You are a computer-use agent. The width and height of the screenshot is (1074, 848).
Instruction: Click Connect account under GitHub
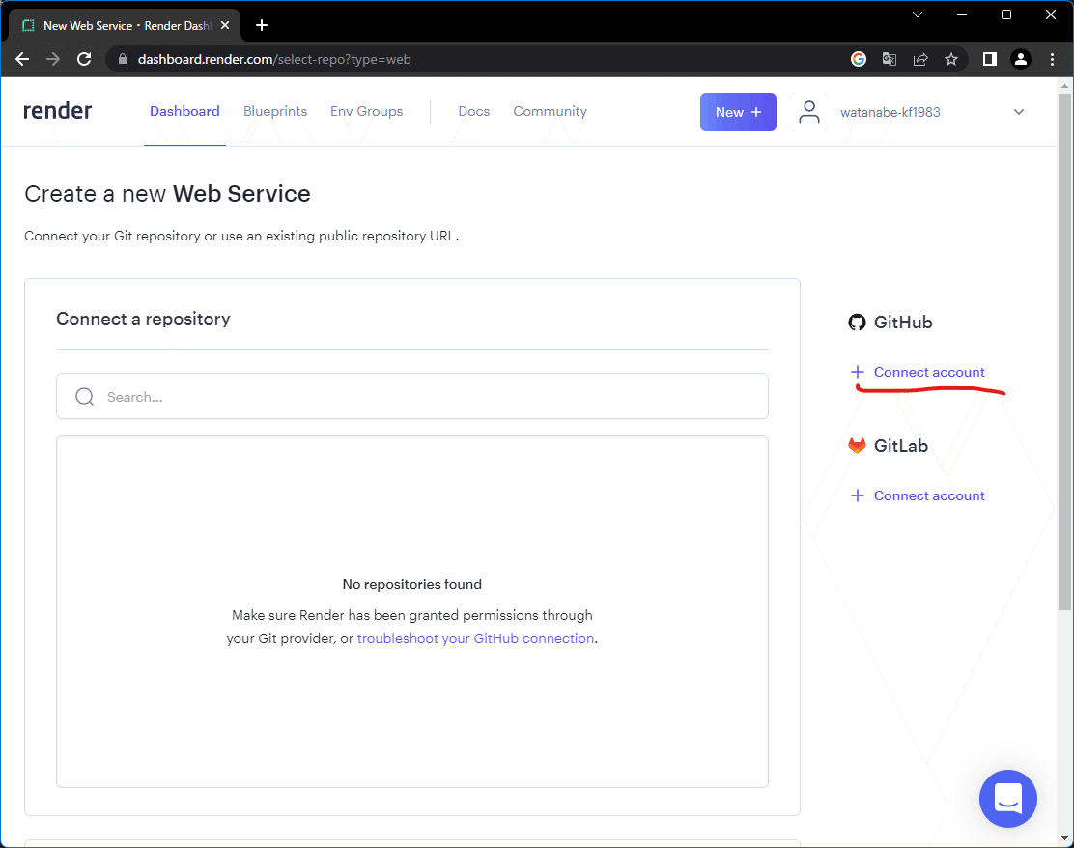929,372
